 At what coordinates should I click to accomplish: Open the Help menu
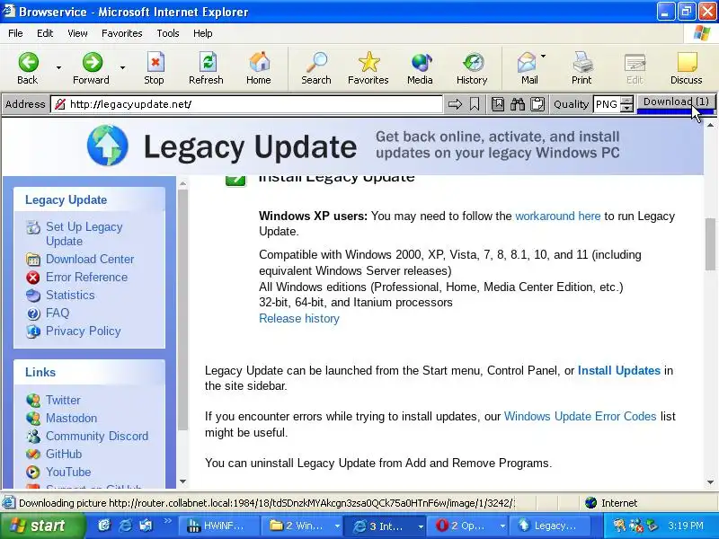click(x=203, y=33)
